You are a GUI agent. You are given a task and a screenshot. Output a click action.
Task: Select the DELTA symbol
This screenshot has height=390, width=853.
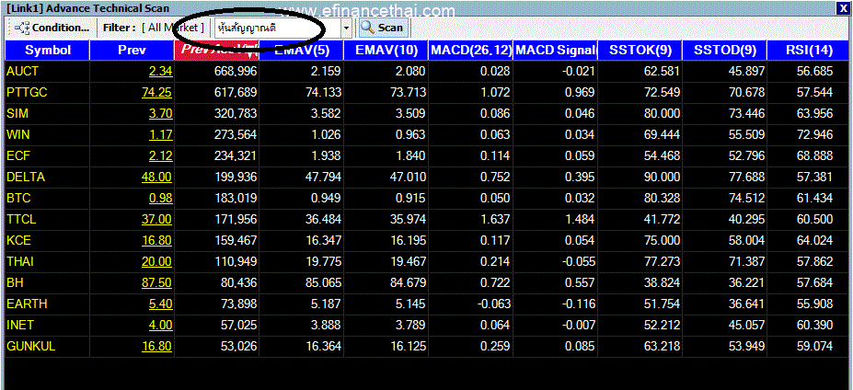pos(26,178)
